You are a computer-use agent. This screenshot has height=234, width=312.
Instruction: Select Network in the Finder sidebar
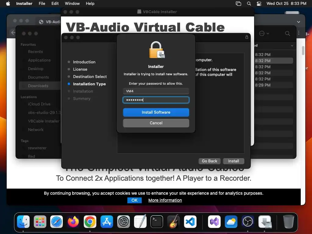(x=36, y=130)
